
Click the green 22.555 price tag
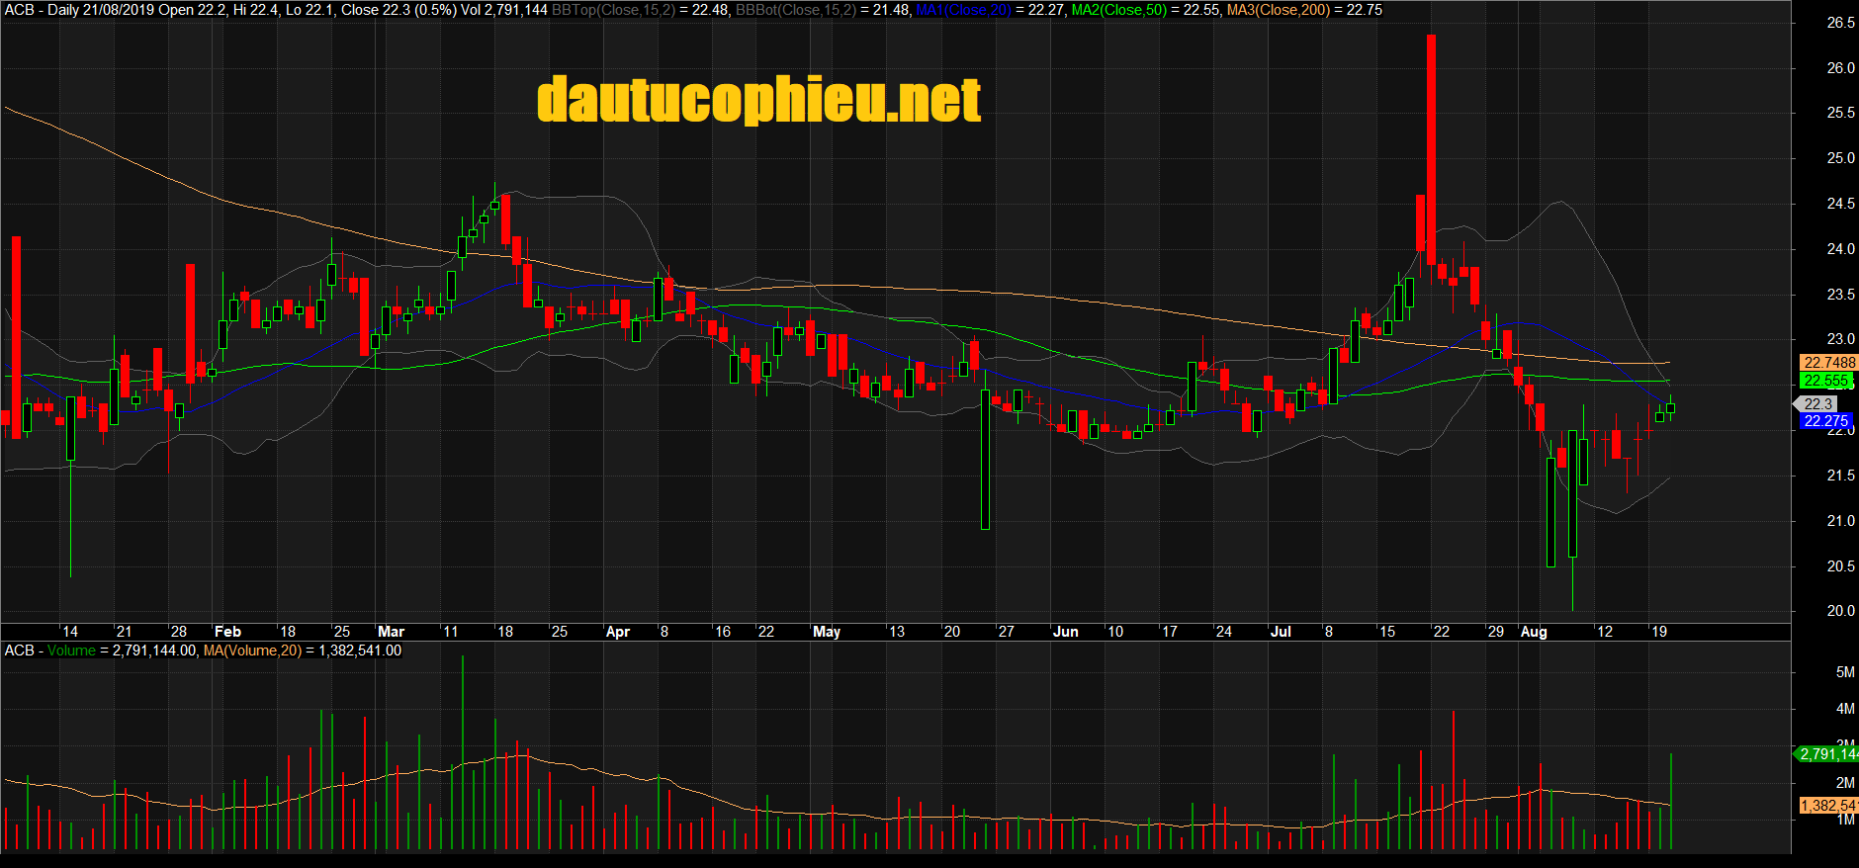[1825, 381]
